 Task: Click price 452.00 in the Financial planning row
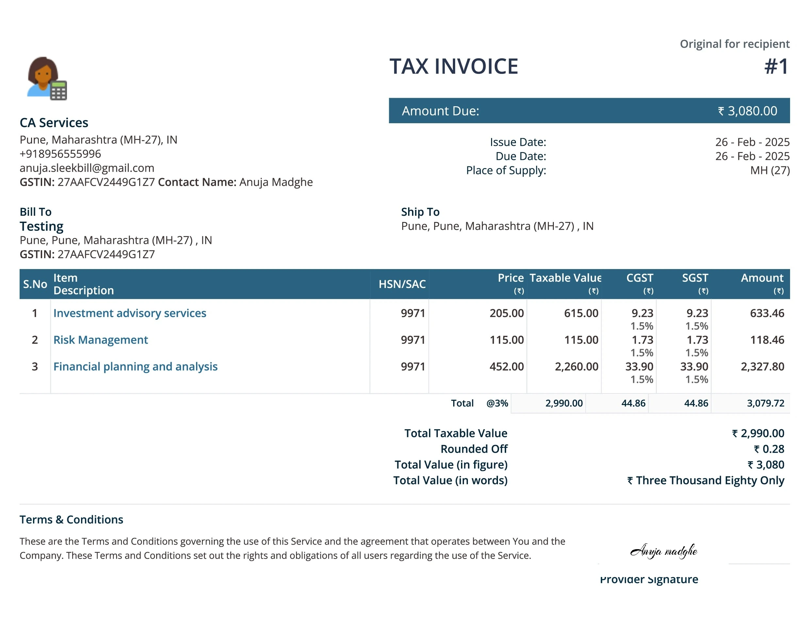[507, 366]
